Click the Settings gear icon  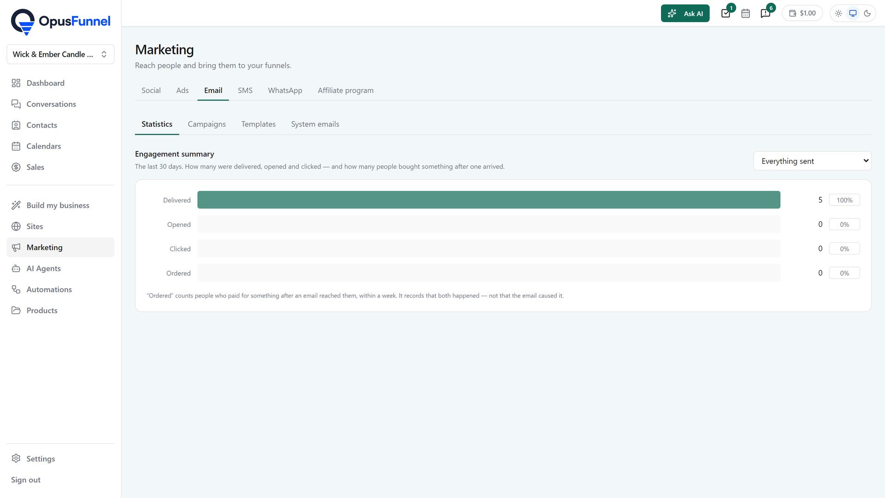(x=16, y=458)
